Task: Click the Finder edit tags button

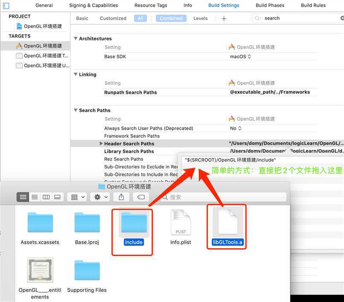Action: point(141,197)
